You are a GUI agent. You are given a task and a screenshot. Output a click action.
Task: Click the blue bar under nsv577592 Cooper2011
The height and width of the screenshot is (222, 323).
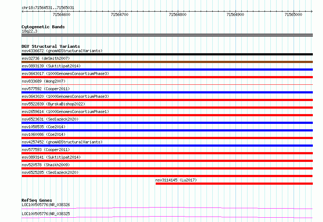pyautogui.click(x=167, y=92)
